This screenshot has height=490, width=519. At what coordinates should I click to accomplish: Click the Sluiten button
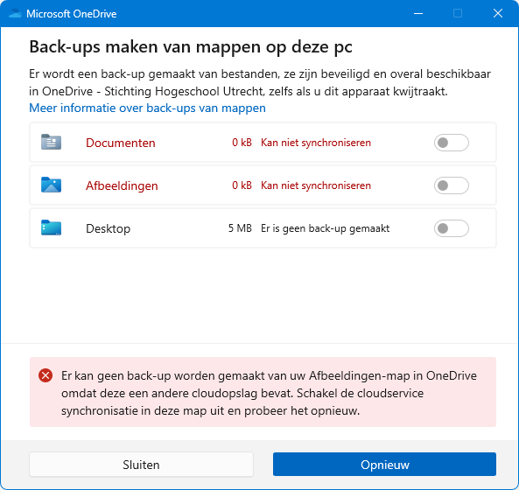pyautogui.click(x=141, y=465)
